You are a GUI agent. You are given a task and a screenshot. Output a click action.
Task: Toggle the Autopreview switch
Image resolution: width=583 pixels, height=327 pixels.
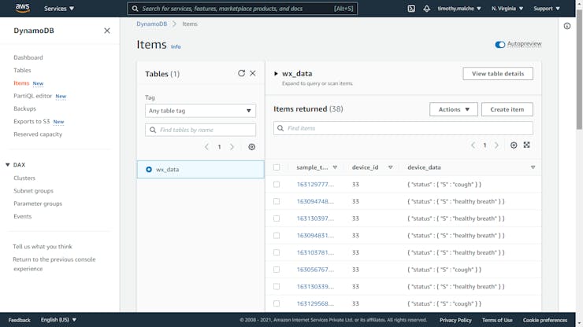(499, 45)
